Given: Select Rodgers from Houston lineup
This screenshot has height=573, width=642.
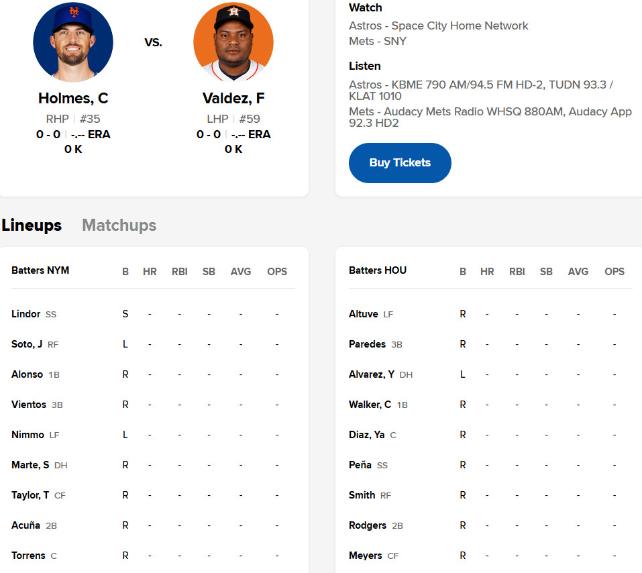Looking at the screenshot, I should [366, 525].
